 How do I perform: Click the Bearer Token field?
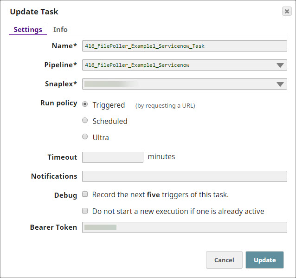(x=184, y=227)
